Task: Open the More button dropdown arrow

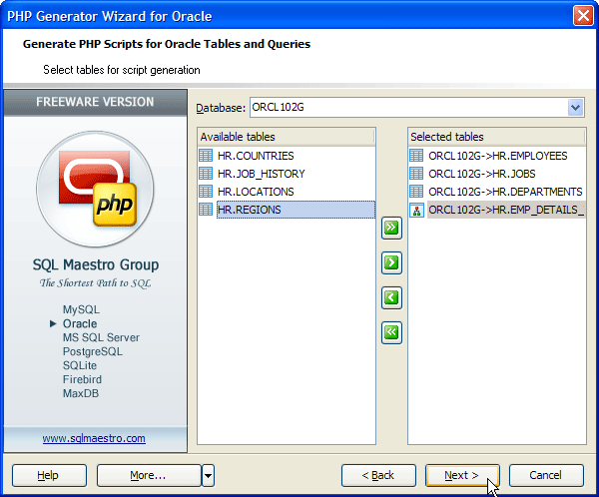Action: [209, 476]
